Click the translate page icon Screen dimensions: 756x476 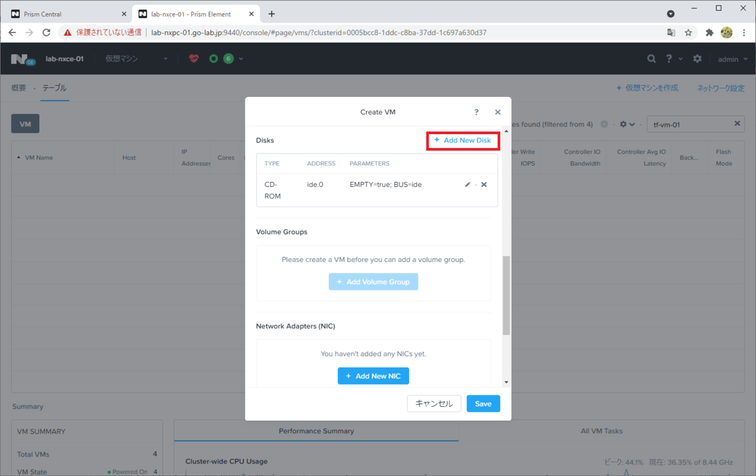click(672, 32)
